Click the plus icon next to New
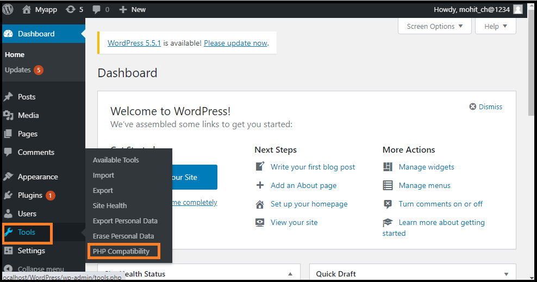This screenshot has width=537, height=282. [123, 10]
